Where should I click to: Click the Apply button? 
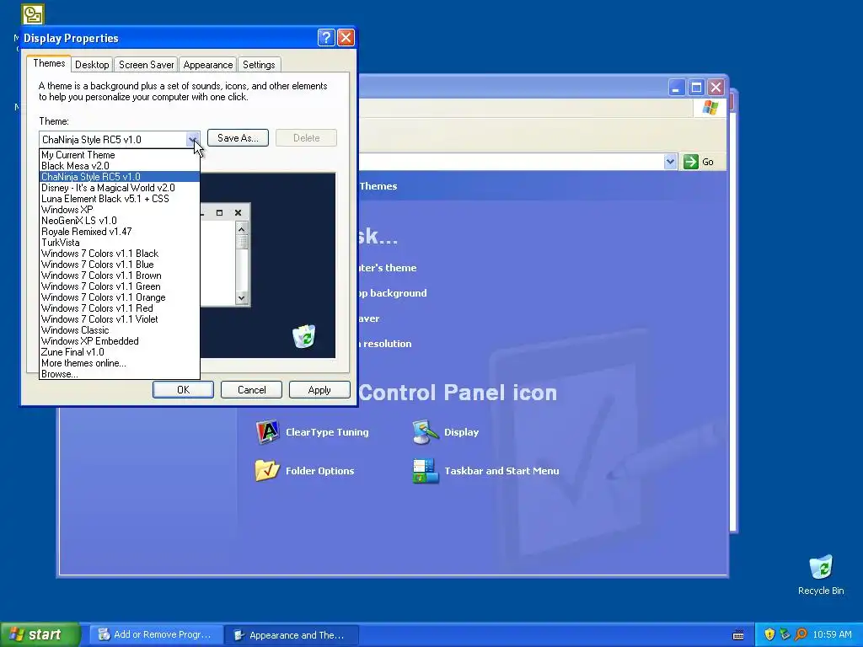[x=319, y=389]
